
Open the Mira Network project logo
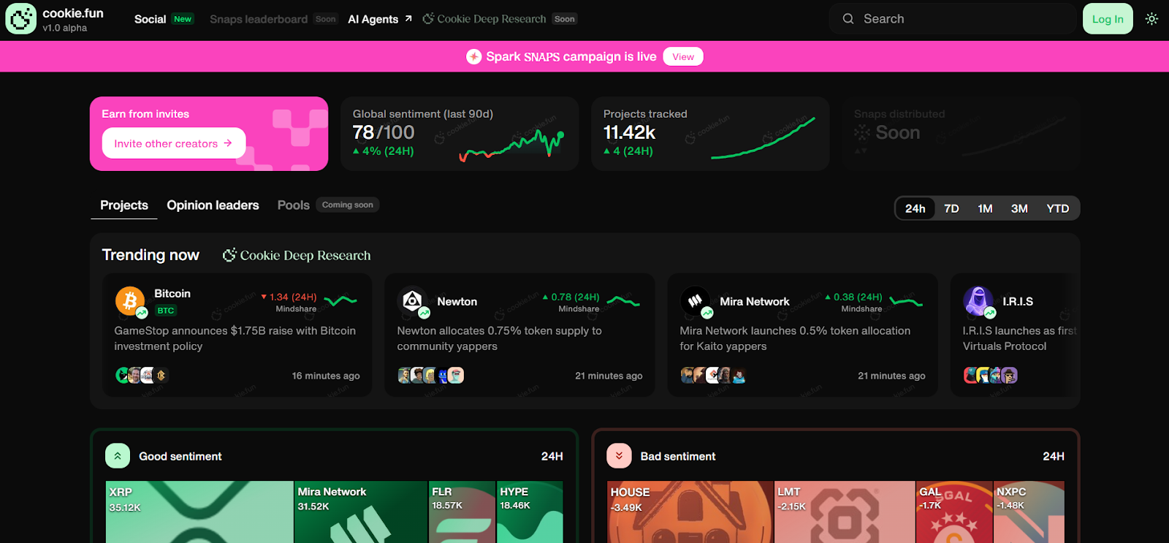coord(695,300)
